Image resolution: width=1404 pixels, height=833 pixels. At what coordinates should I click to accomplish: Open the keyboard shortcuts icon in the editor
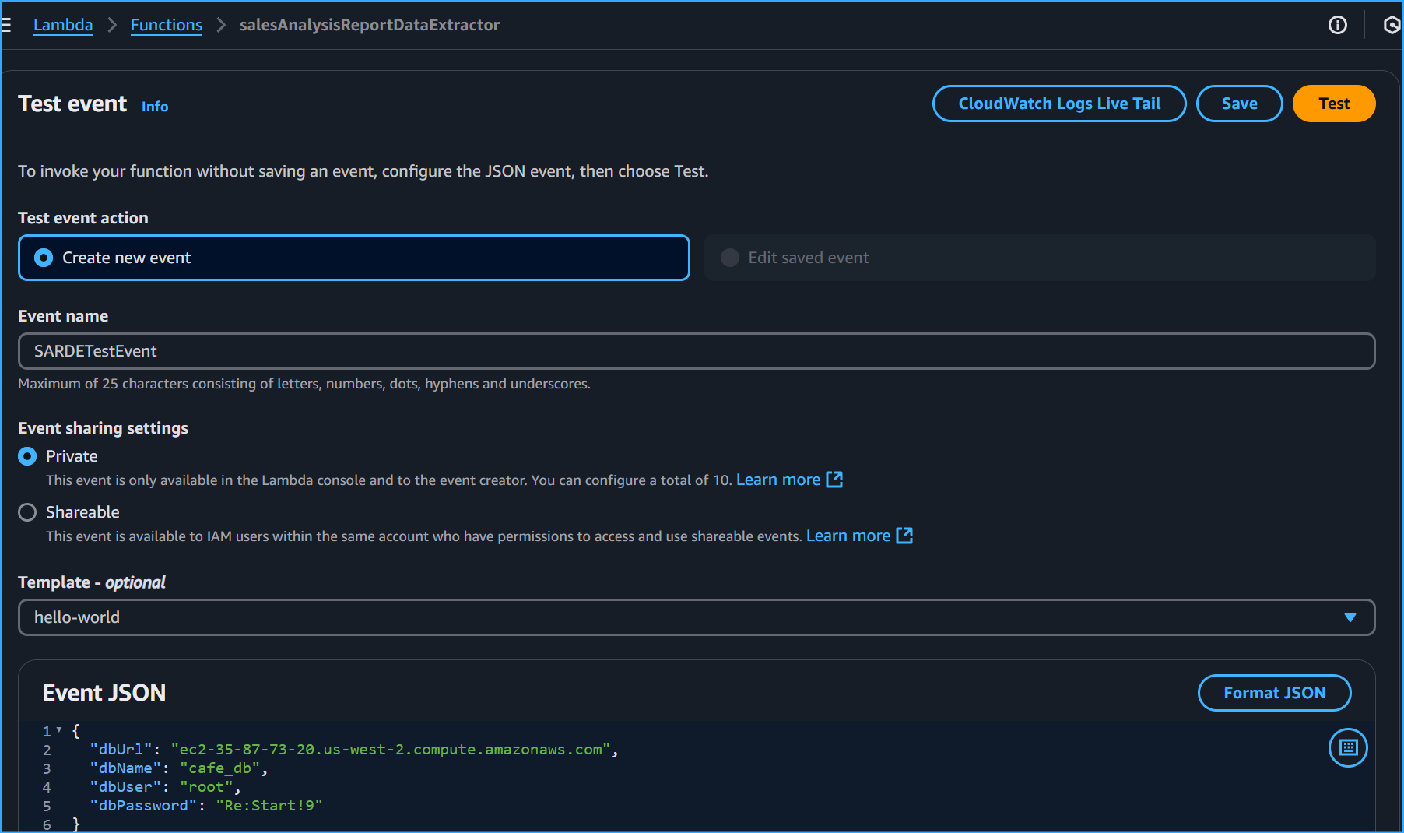[1347, 747]
